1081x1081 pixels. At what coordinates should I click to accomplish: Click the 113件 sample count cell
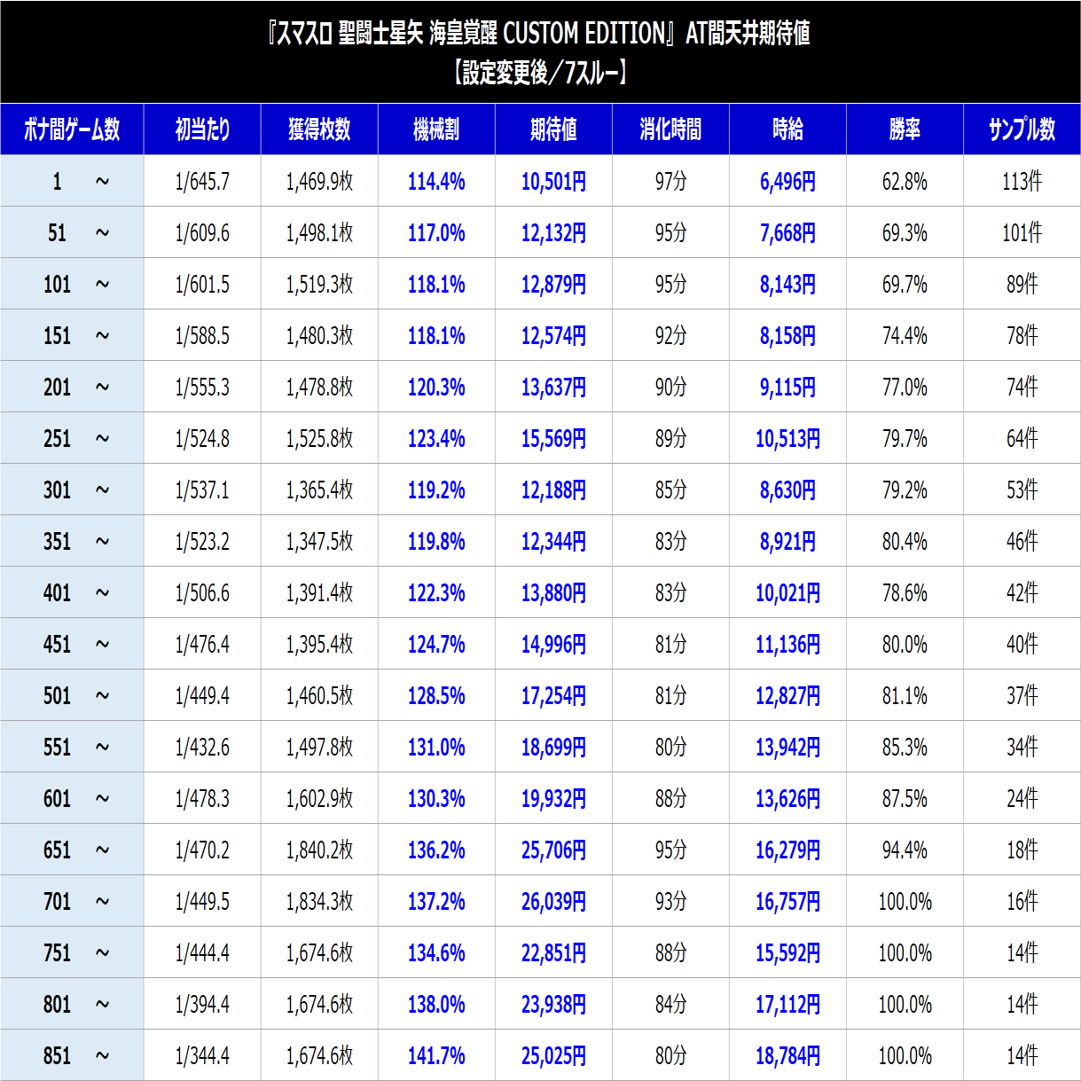pos(1022,181)
